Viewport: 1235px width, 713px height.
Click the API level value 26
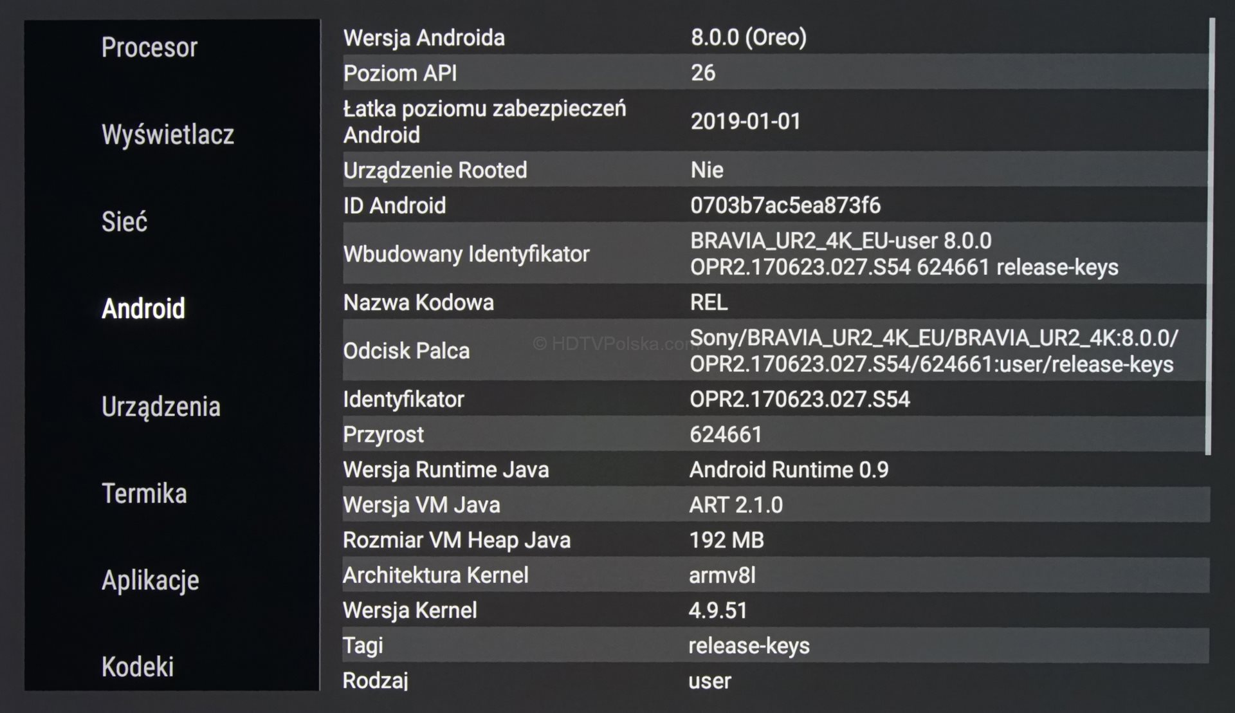click(703, 73)
